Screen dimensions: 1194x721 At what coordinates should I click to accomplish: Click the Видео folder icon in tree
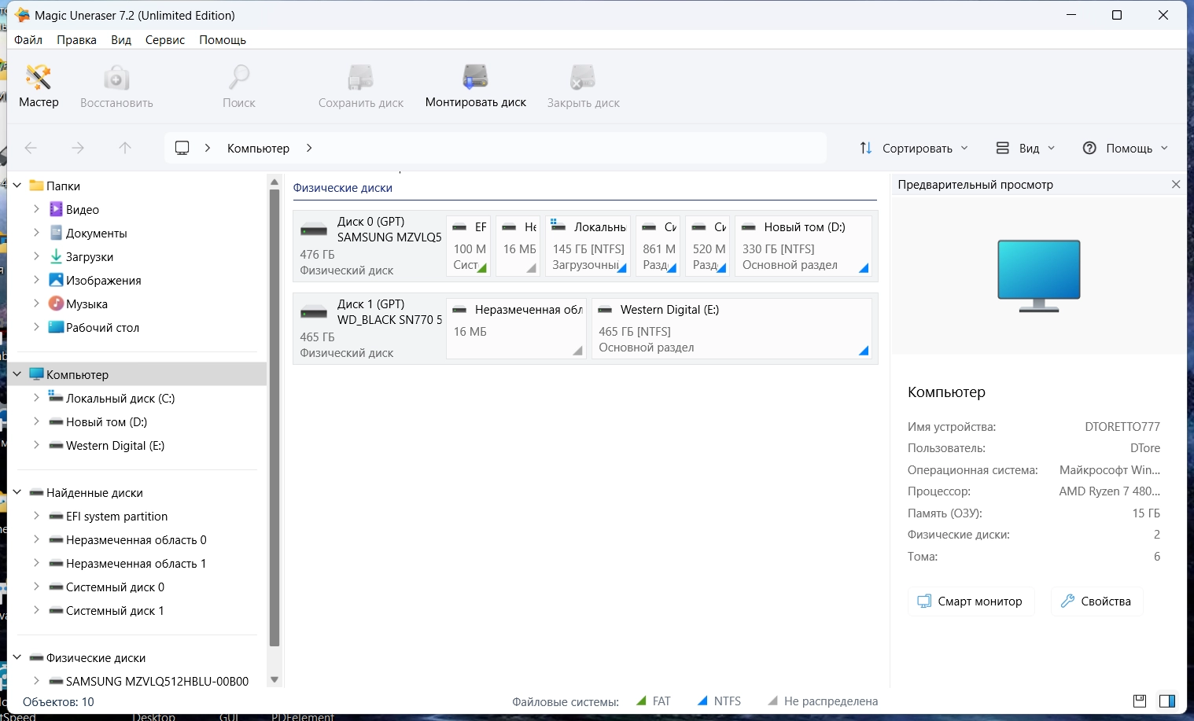click(x=56, y=209)
